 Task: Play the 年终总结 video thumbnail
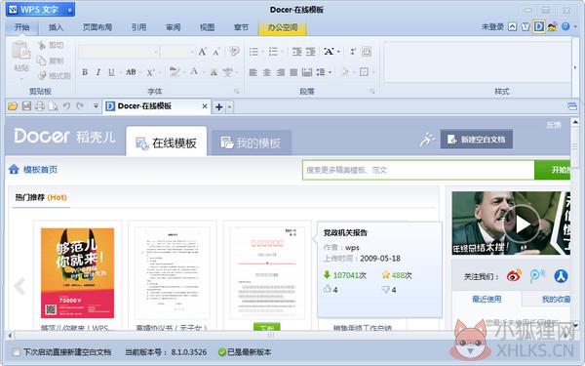point(511,224)
